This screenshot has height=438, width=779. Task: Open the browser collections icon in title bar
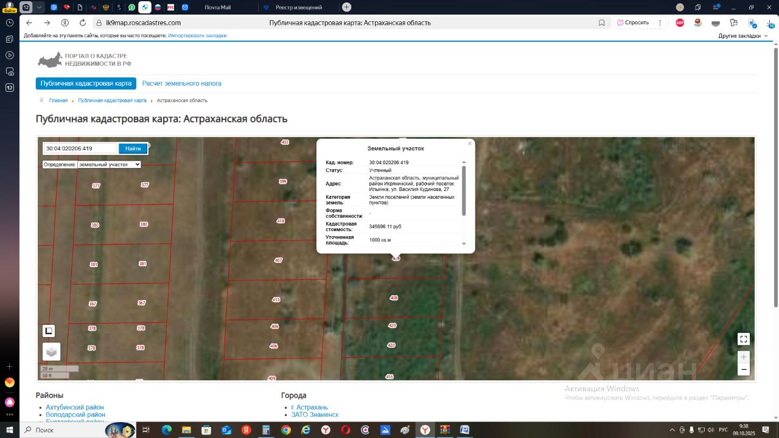point(698,7)
